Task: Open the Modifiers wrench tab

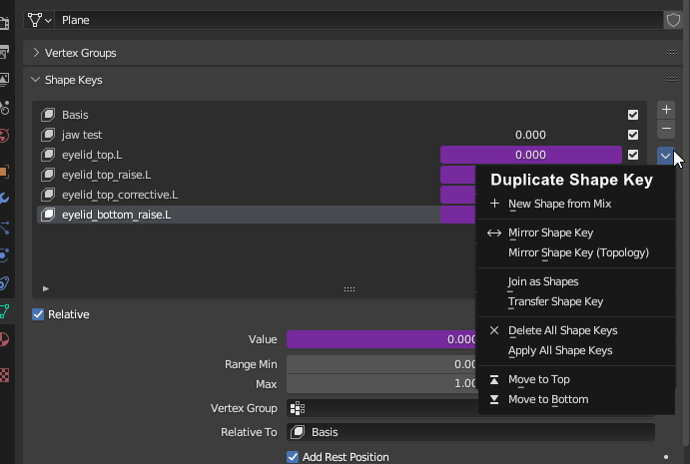Action: [4, 198]
